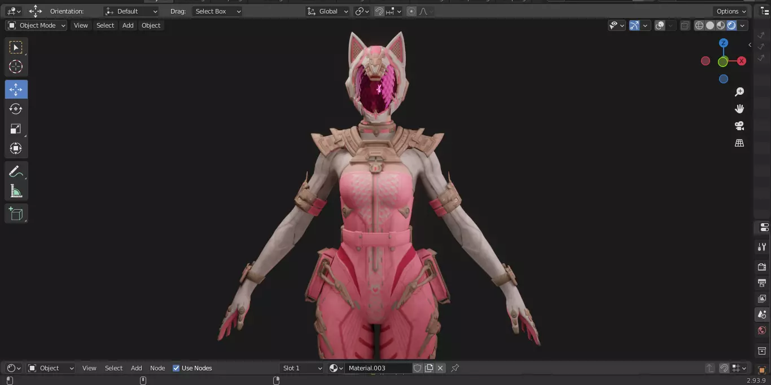Open the View Layer properties tab

point(762,298)
